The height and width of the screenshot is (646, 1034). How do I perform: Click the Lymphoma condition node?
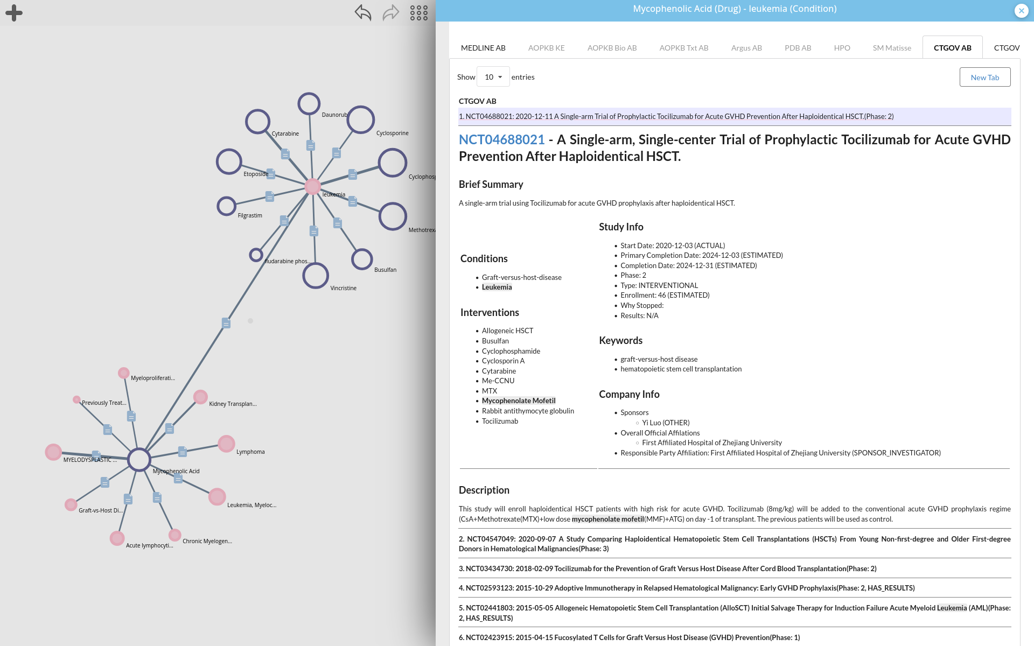coord(226,444)
